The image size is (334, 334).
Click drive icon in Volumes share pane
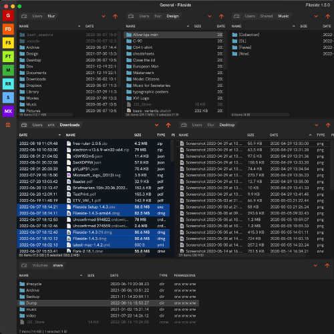[24, 265]
